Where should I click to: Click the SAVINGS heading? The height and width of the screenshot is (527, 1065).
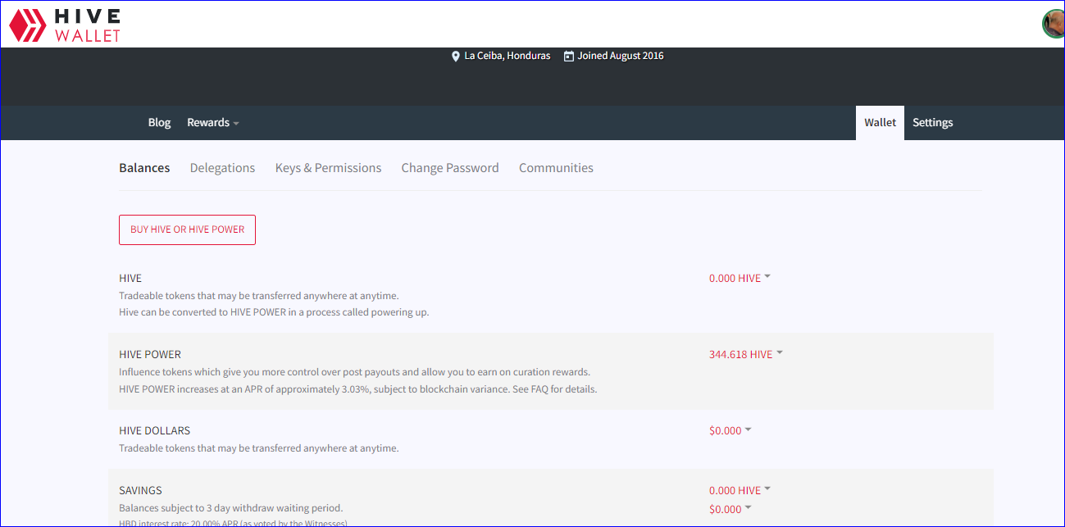coord(140,490)
